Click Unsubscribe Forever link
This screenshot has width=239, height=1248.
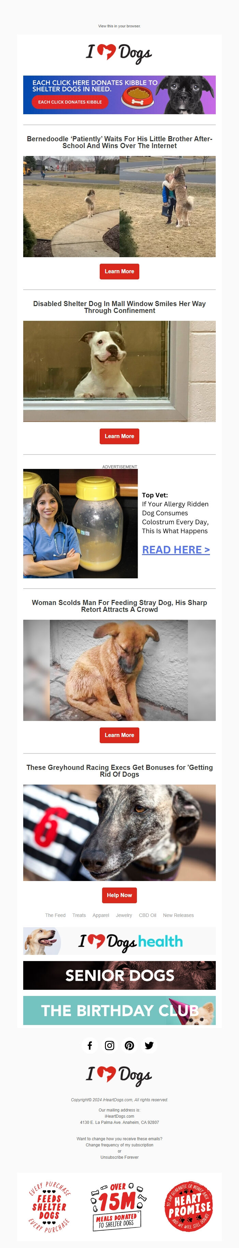119,1157
